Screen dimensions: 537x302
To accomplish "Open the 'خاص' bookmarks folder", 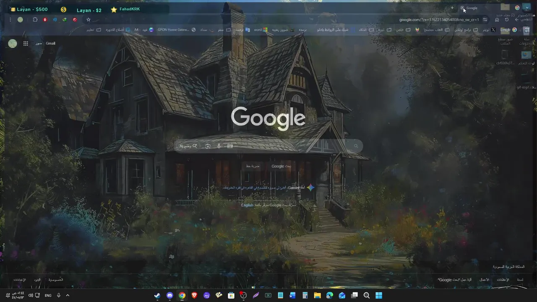I will tap(403, 30).
